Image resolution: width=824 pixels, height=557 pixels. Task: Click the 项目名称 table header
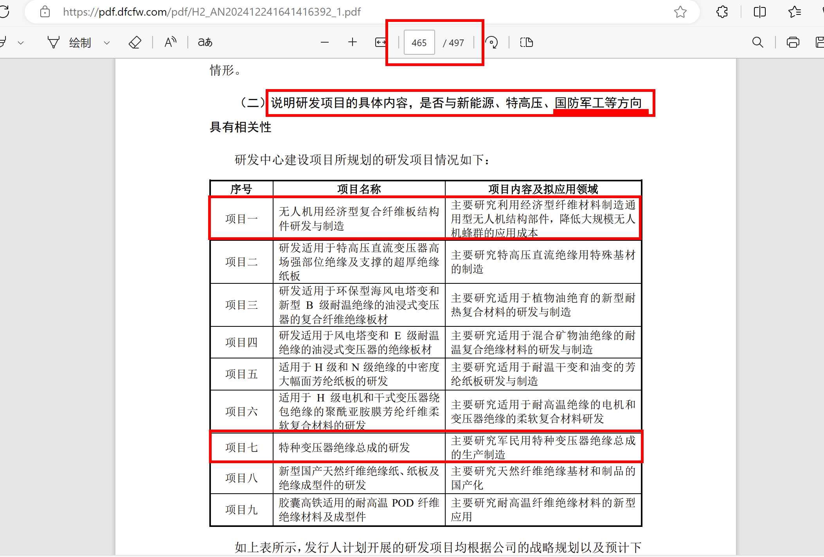click(x=359, y=189)
